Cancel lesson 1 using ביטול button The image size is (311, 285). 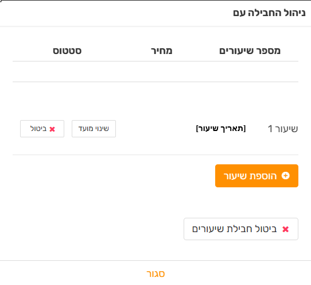pyautogui.click(x=42, y=129)
